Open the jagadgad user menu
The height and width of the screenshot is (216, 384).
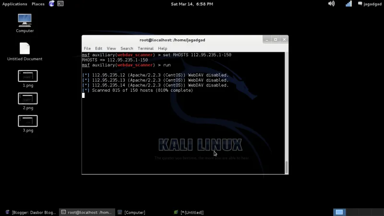coord(370,4)
